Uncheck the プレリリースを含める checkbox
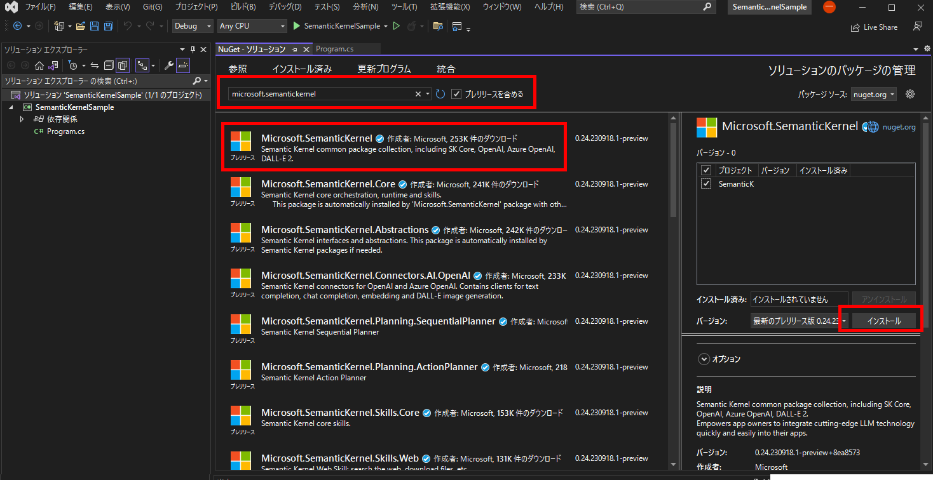This screenshot has width=933, height=480. [456, 94]
